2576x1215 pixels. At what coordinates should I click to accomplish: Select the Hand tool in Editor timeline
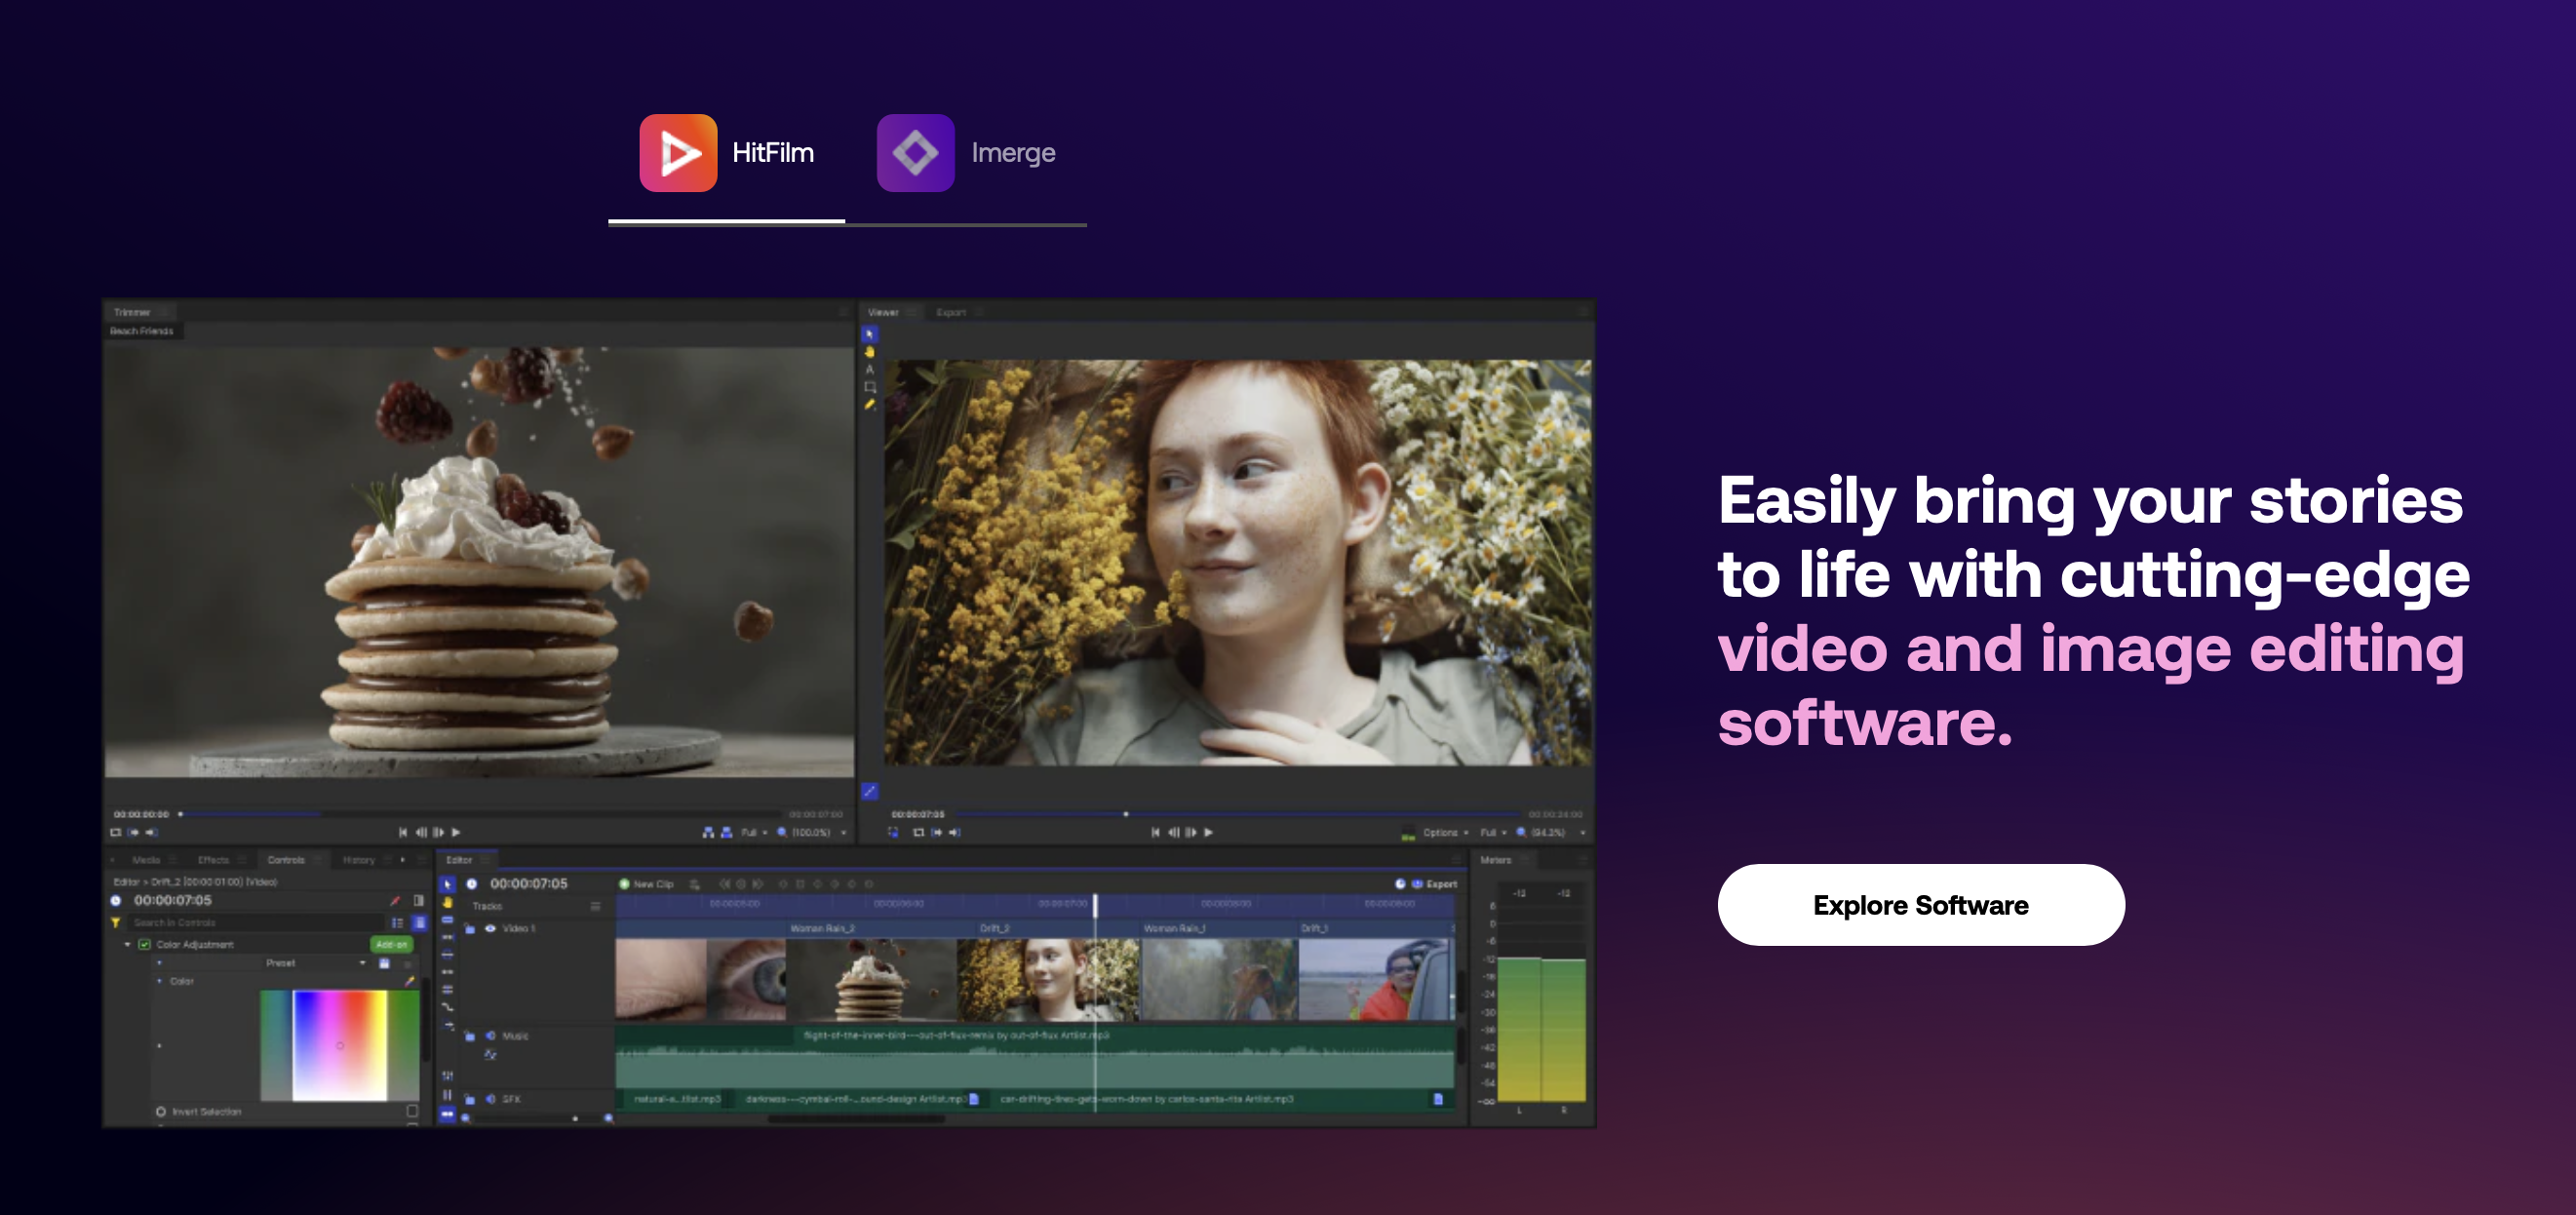tap(447, 903)
